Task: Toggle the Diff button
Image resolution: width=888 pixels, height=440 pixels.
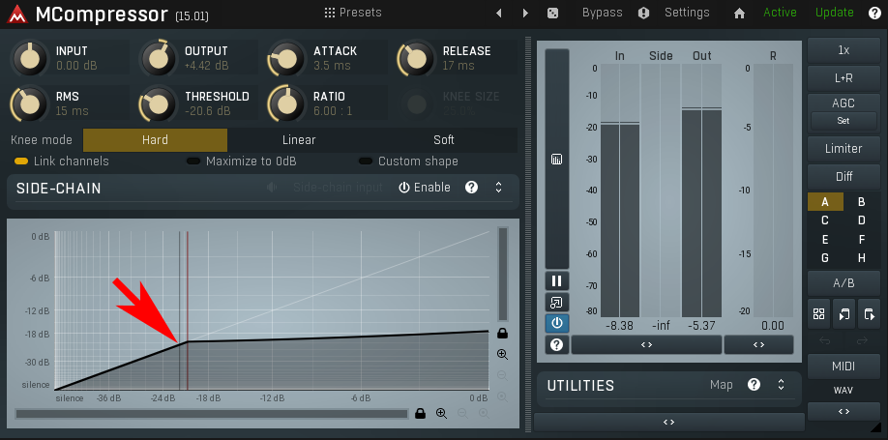Action: (x=844, y=176)
